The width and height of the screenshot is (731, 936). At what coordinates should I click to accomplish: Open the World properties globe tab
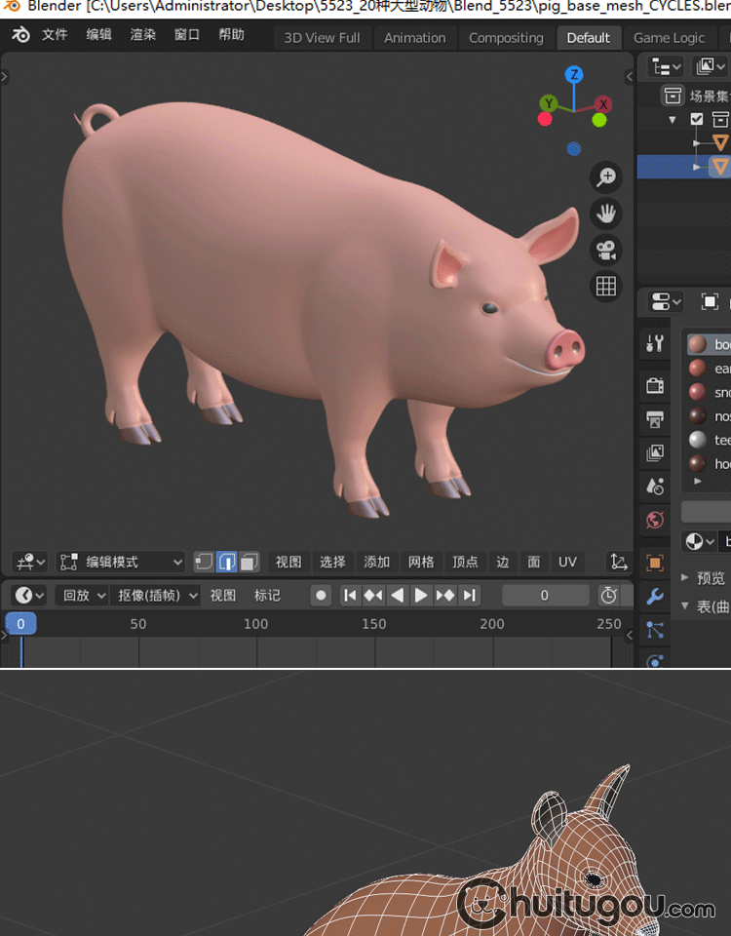pyautogui.click(x=655, y=520)
